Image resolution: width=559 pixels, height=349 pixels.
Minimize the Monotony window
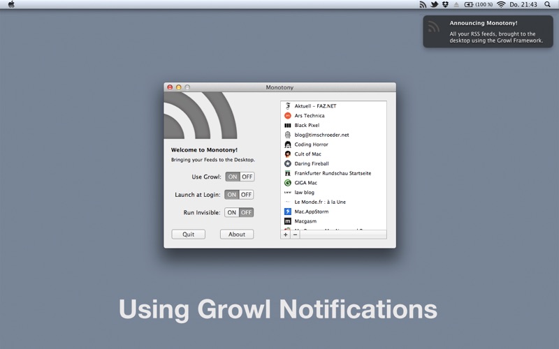179,87
